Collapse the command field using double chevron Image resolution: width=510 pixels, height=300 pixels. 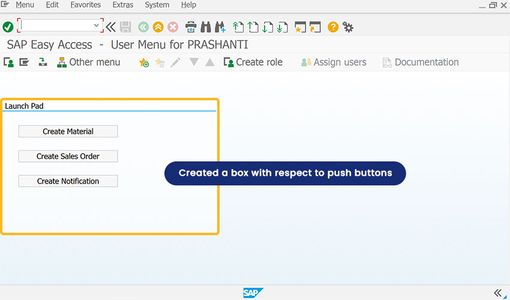(111, 27)
